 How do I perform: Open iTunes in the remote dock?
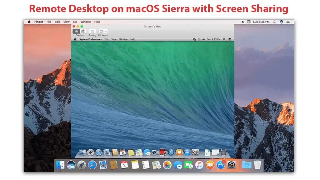pos(171,152)
